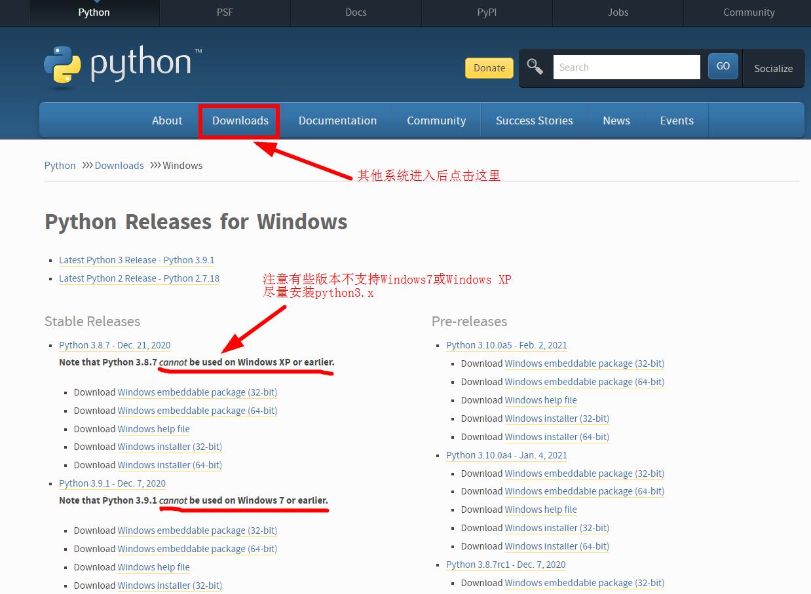
Task: Download 3.9.1 Windows embeddable package (32-bit)
Action: pyautogui.click(x=197, y=530)
